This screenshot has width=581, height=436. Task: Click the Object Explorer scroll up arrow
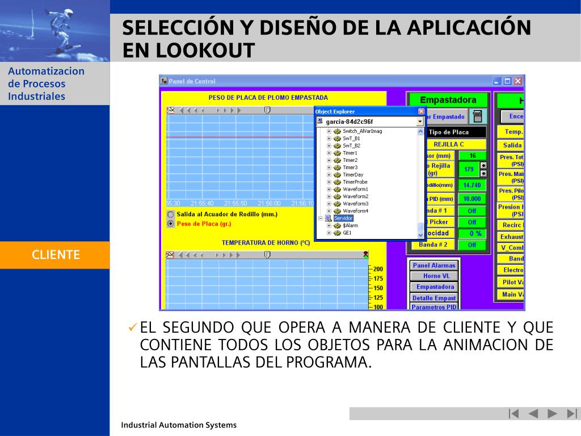coord(420,132)
